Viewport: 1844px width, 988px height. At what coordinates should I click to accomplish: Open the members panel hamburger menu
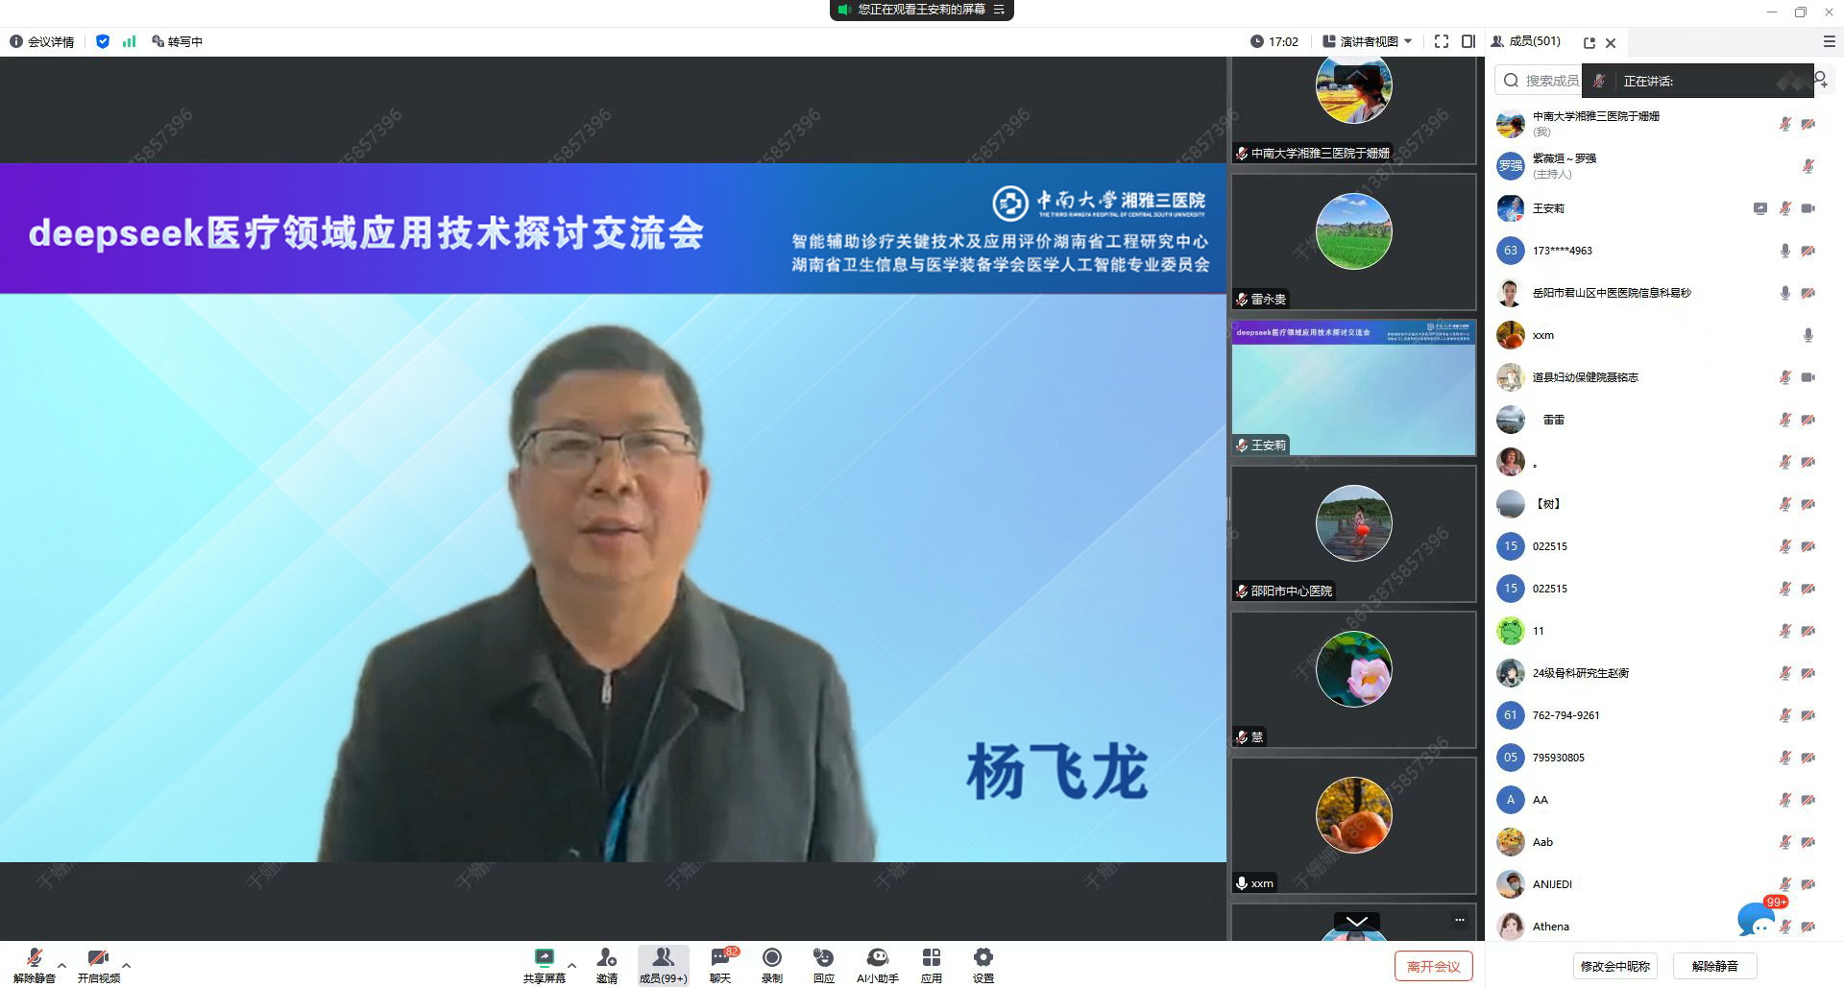click(1829, 41)
